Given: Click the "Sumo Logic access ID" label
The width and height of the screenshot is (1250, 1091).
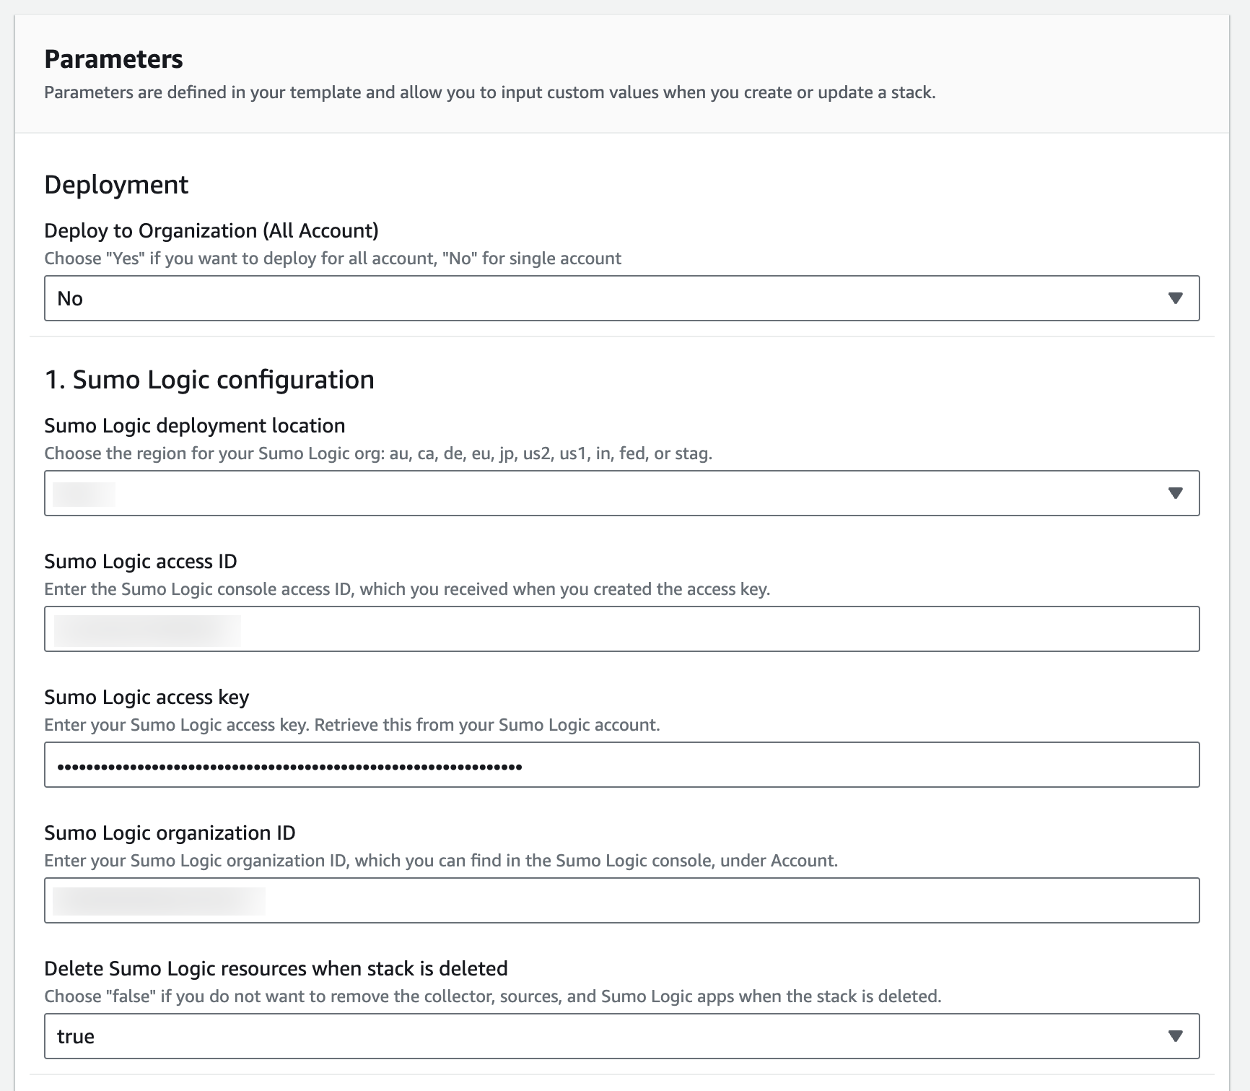Looking at the screenshot, I should tap(141, 561).
